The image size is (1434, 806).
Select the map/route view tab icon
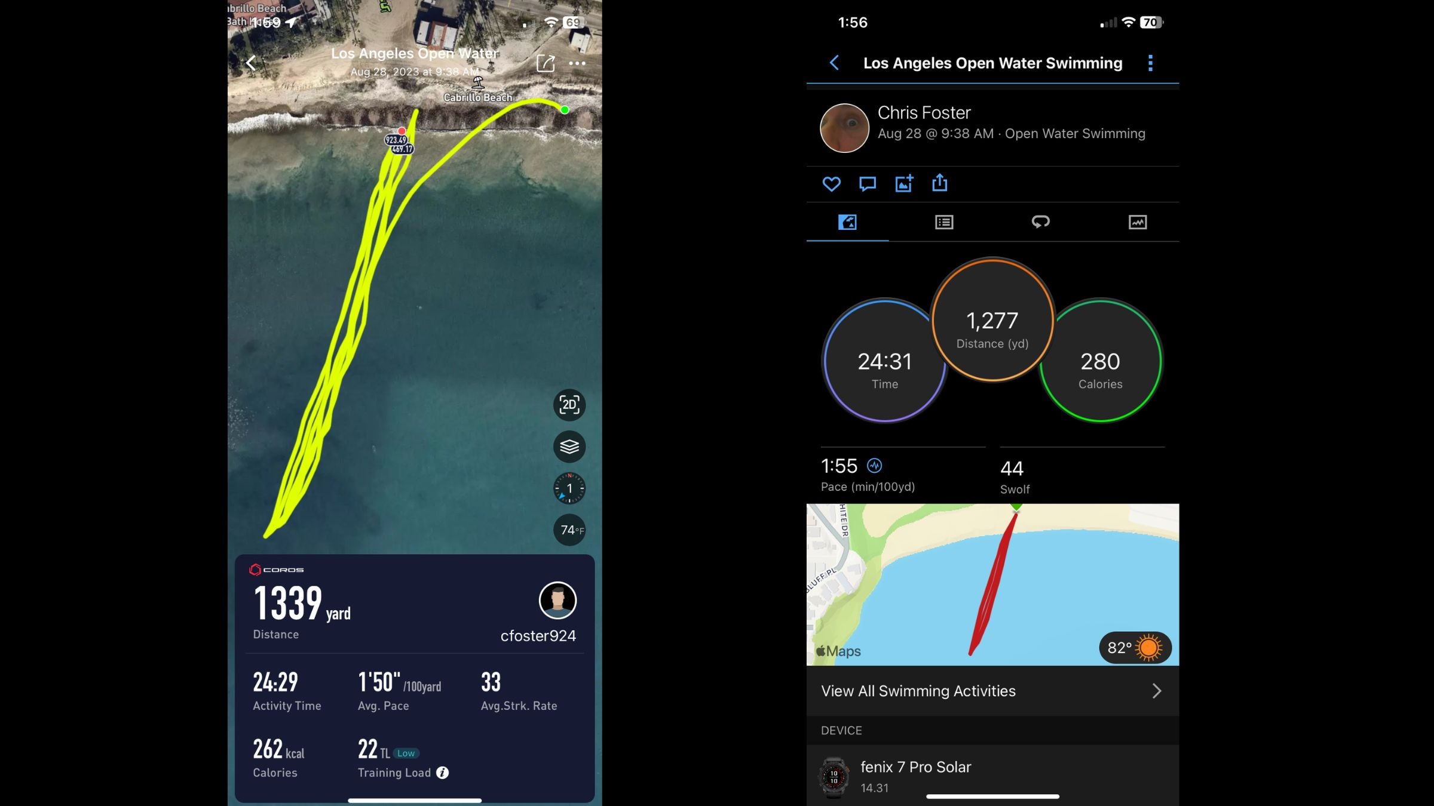pos(847,222)
